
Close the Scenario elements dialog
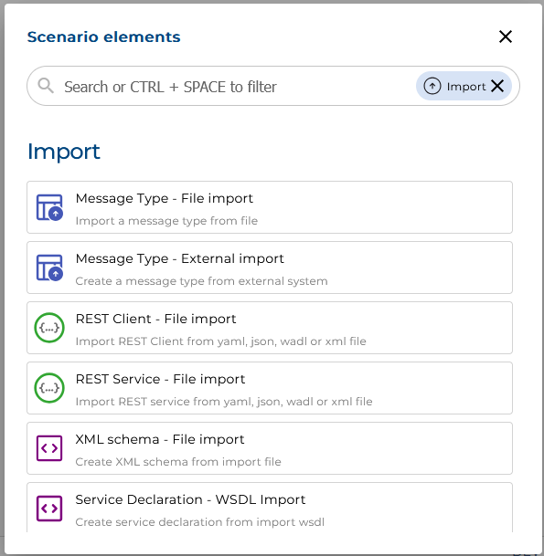pyautogui.click(x=506, y=37)
